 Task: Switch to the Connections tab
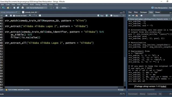pyautogui.click(x=152, y=94)
